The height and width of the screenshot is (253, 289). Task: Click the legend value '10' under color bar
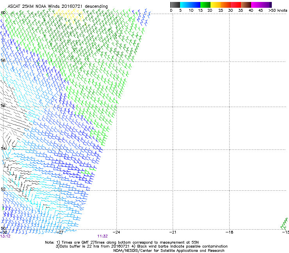coord(191,11)
